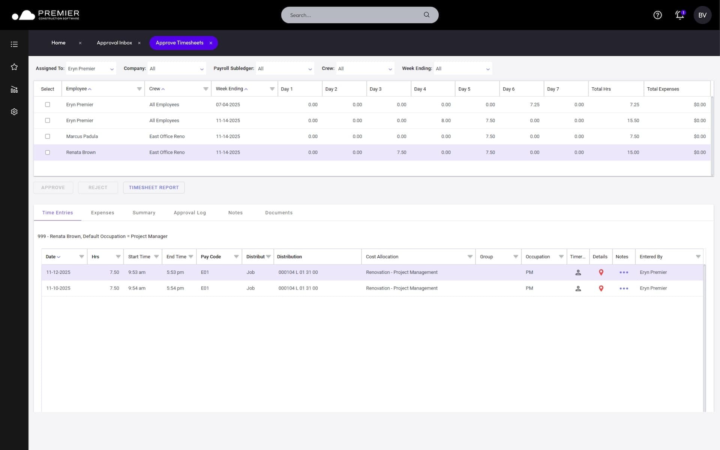Screen dimensions: 720x450
Task: Open notifications via the bell icon
Action: coord(679,15)
